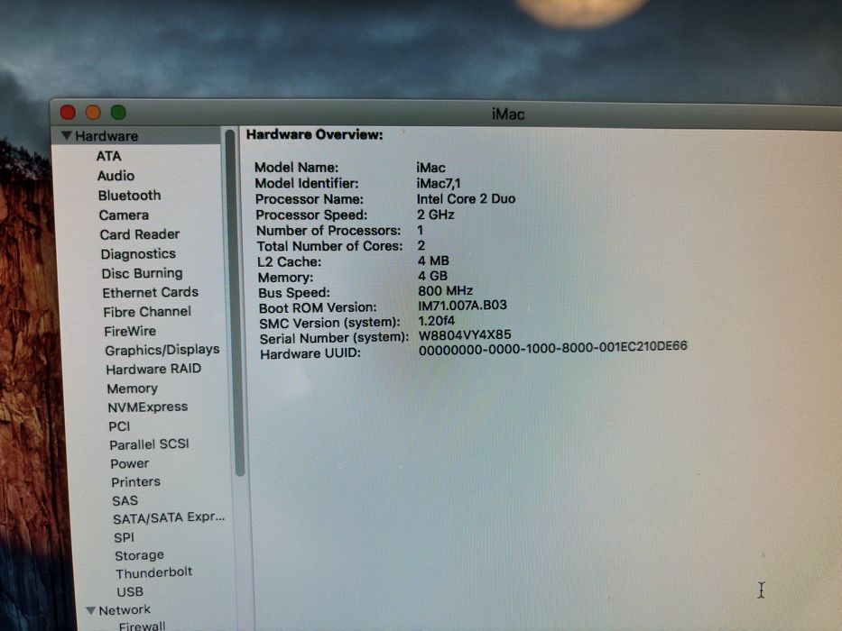Viewport: 842px width, 631px height.
Task: Select PCI in the sidebar
Action: (x=119, y=426)
